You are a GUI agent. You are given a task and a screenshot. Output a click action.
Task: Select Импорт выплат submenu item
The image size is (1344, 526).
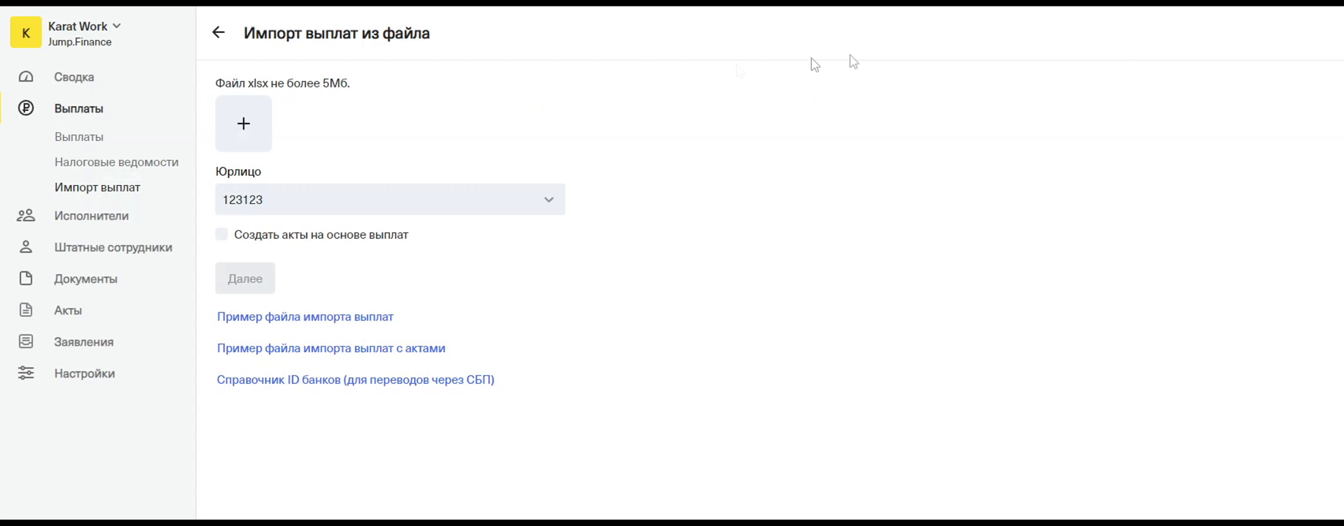98,187
